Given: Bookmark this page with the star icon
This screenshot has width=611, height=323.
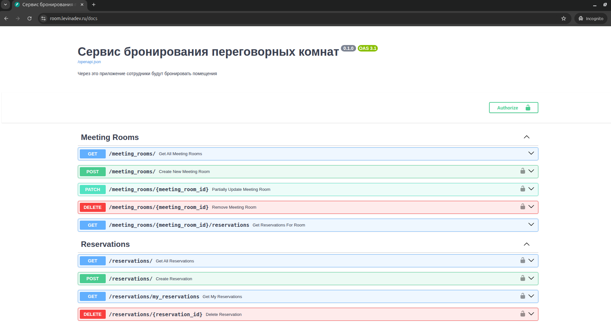Looking at the screenshot, I should [564, 18].
